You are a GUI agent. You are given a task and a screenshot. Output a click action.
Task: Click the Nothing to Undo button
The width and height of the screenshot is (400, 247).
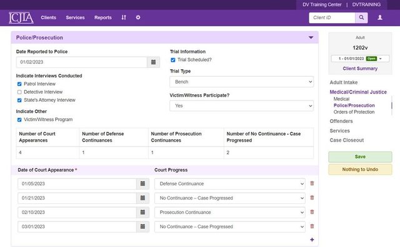(360, 169)
